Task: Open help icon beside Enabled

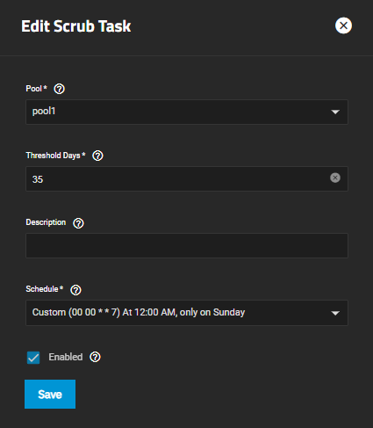Action: [x=95, y=357]
